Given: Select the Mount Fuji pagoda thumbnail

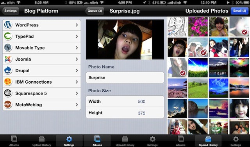Looking at the screenshot, I should coord(177,88).
